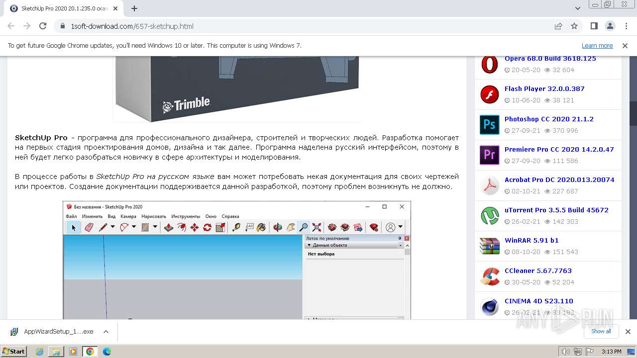Click the volume speaker tray icon
This screenshot has height=358, width=637.
click(566, 352)
